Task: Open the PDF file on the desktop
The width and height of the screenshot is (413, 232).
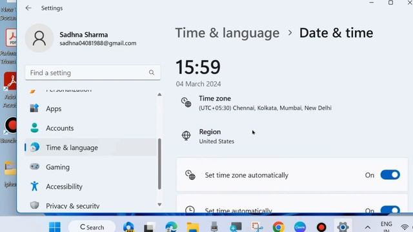Action: click(x=9, y=46)
